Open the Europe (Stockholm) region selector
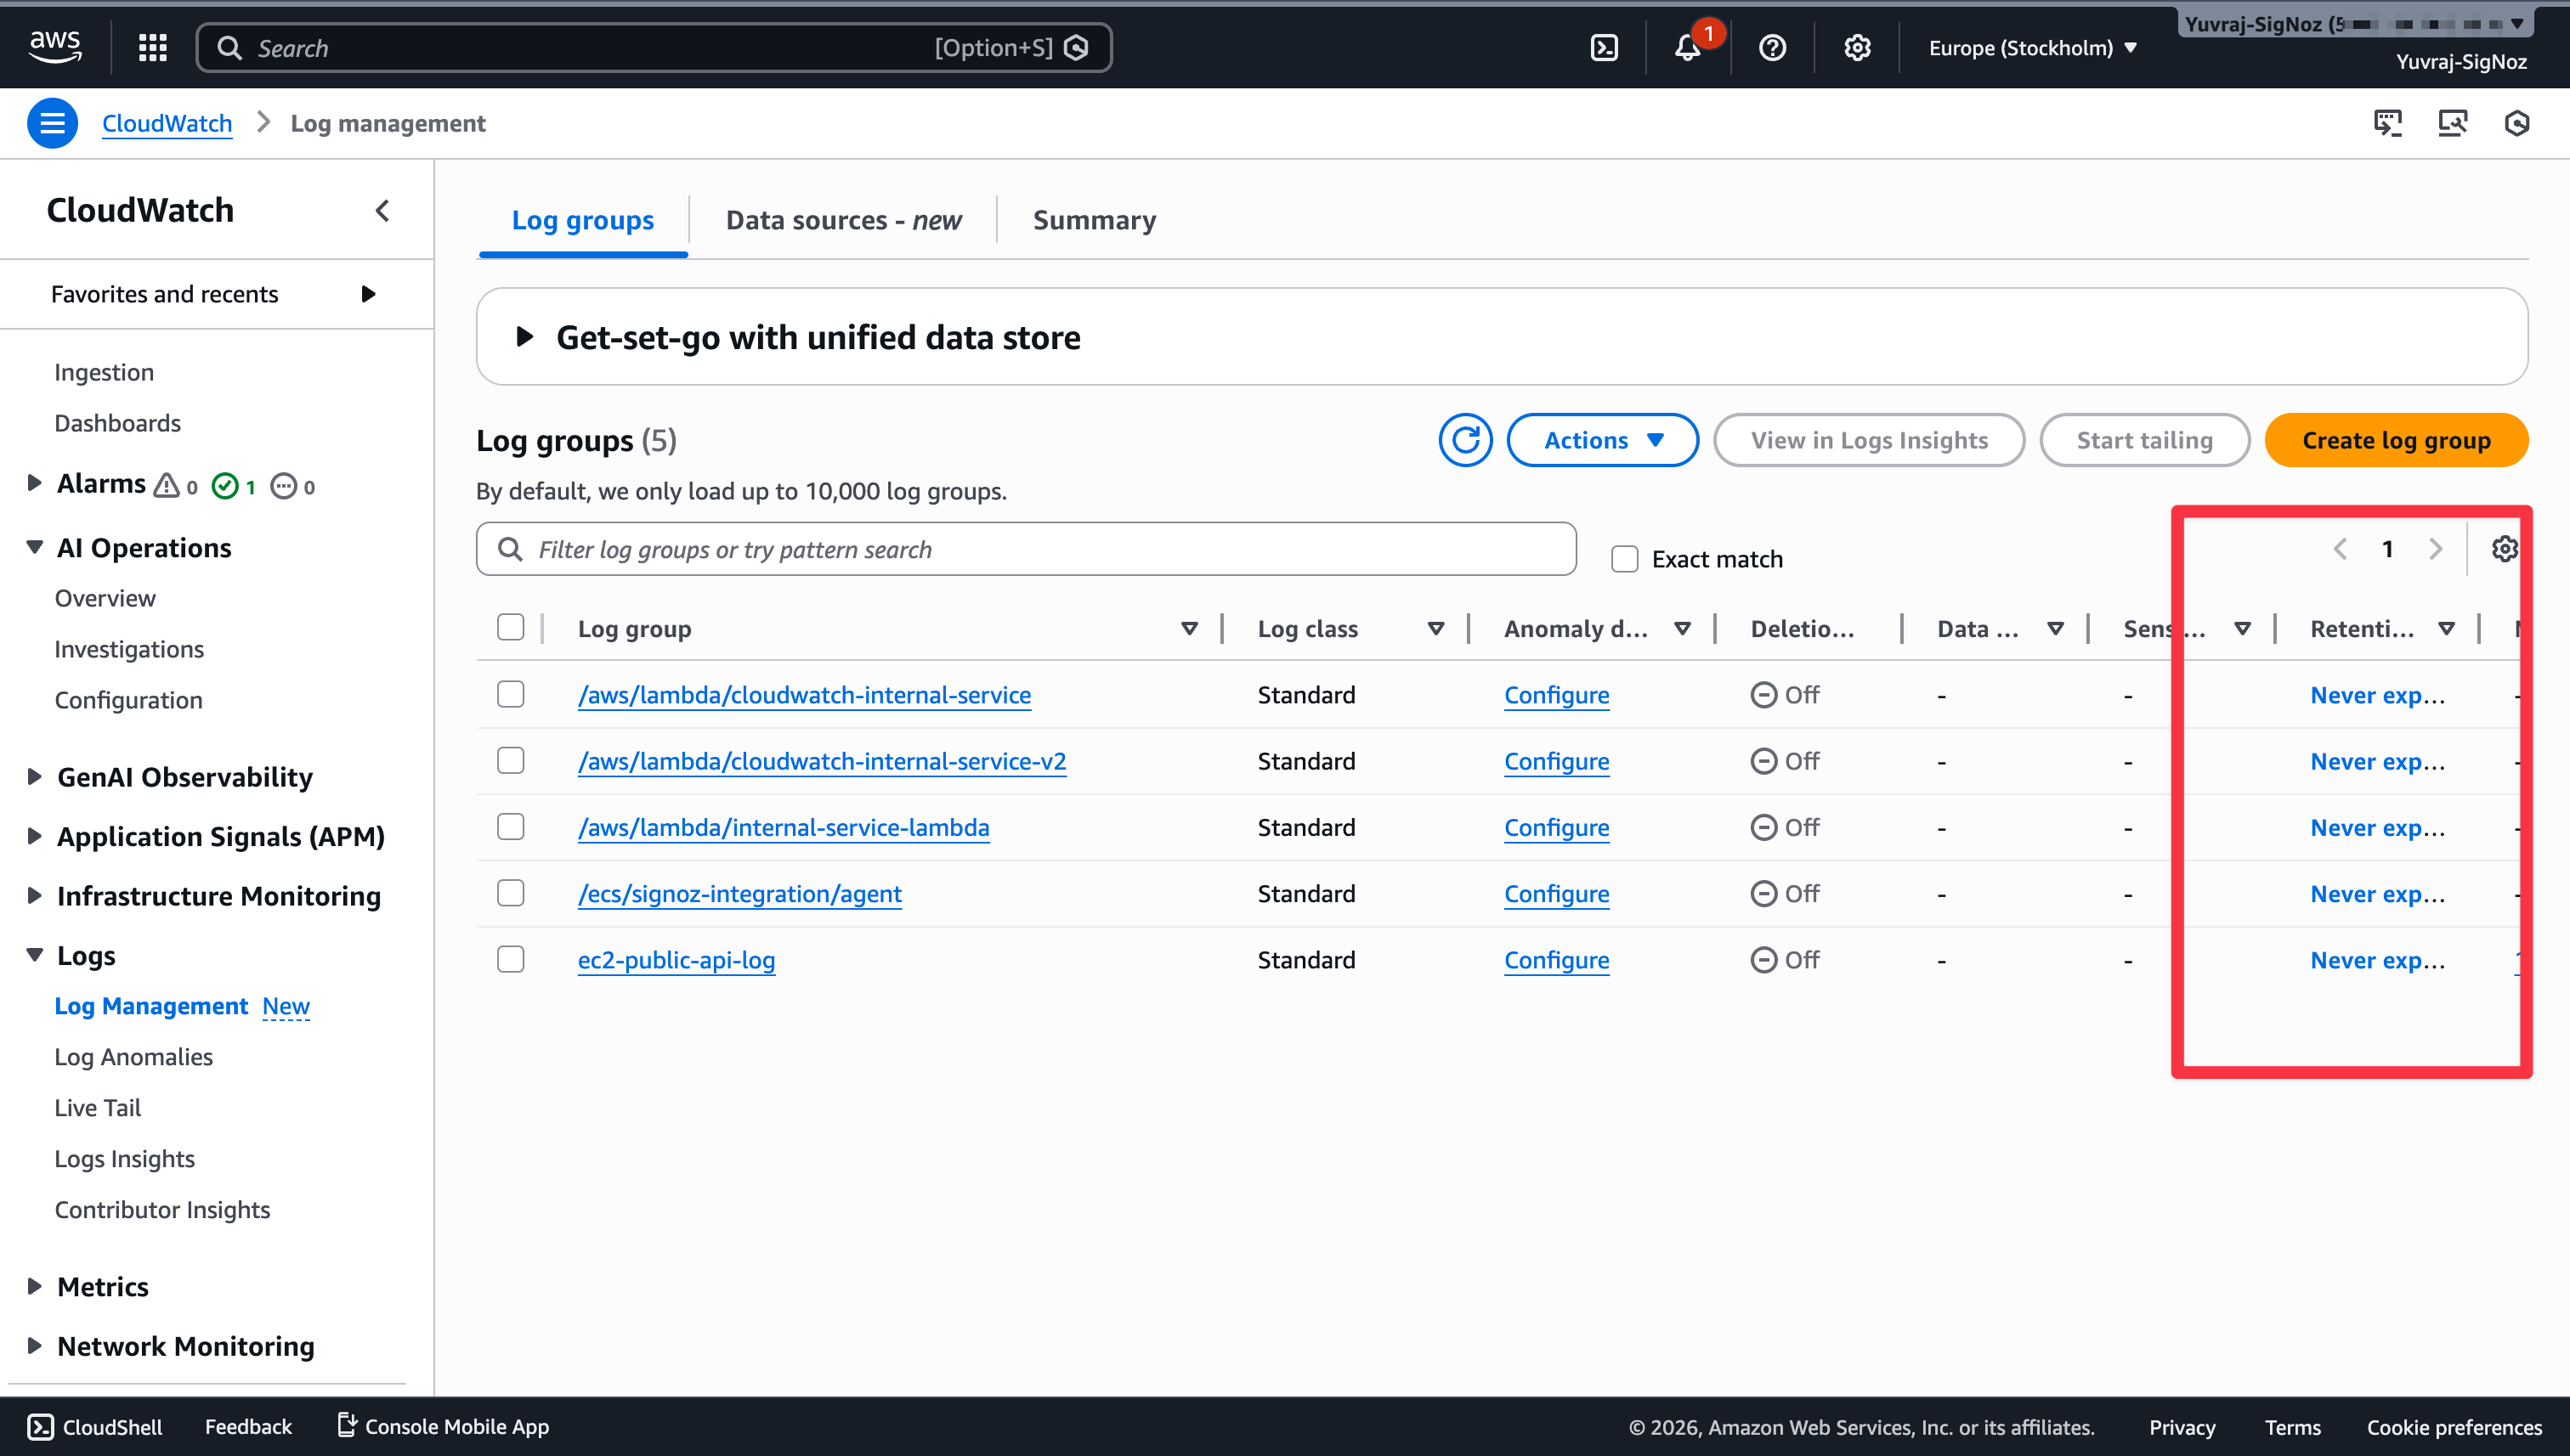 pos(2031,47)
